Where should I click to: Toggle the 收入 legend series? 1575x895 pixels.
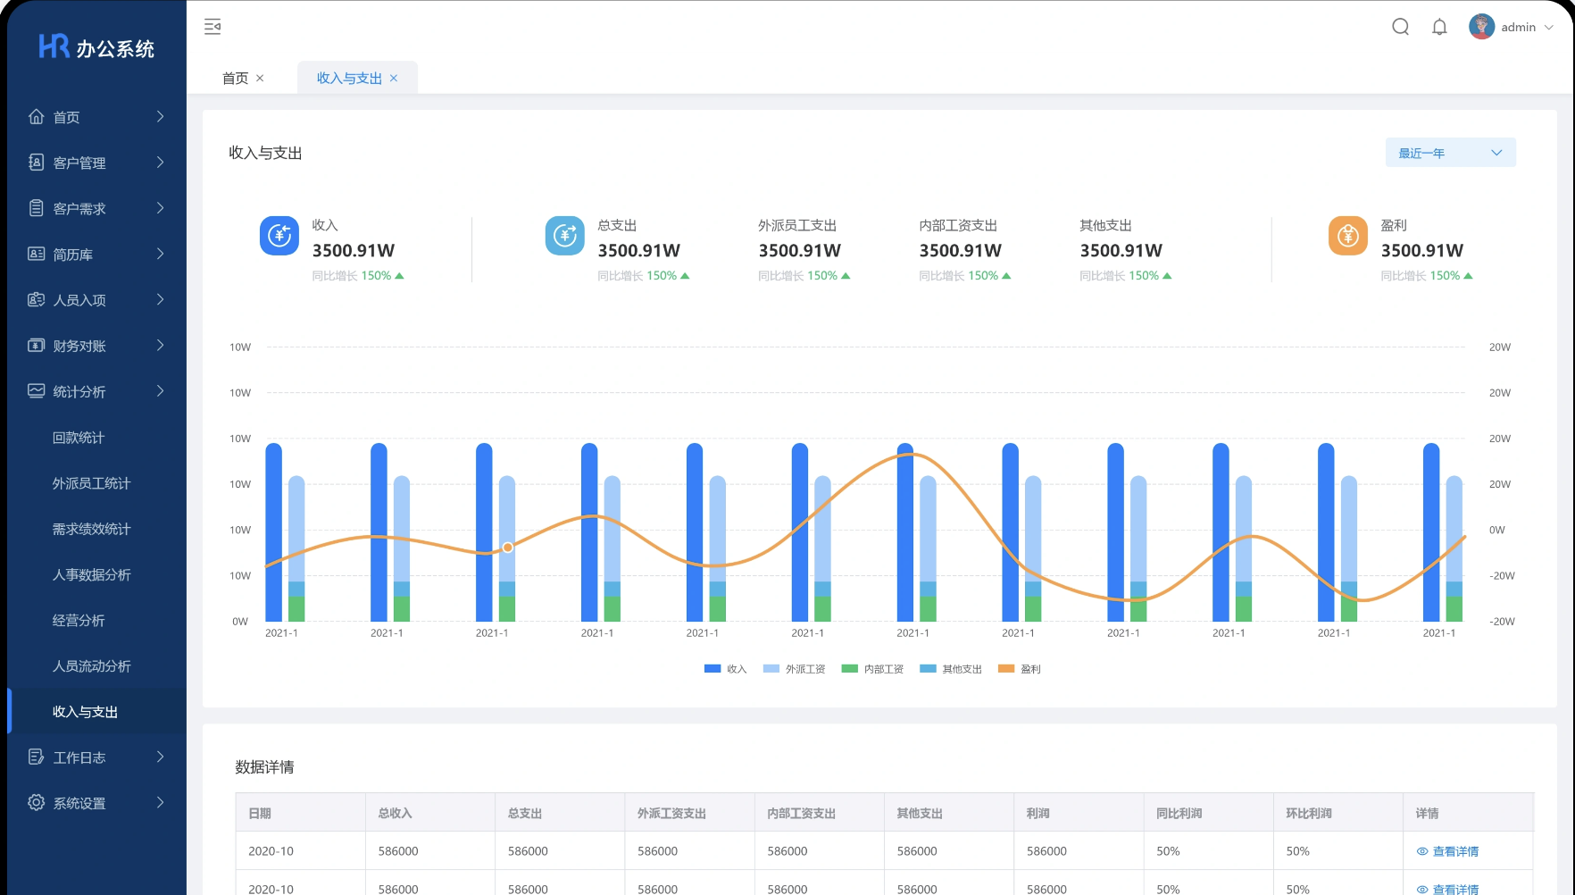725,669
